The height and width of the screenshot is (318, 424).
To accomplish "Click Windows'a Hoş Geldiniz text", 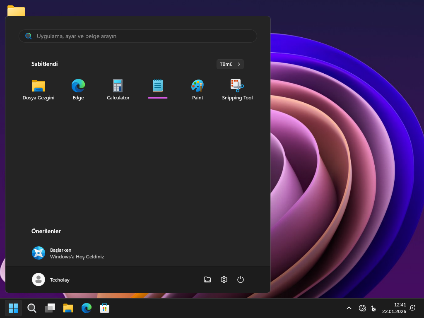I will (77, 257).
